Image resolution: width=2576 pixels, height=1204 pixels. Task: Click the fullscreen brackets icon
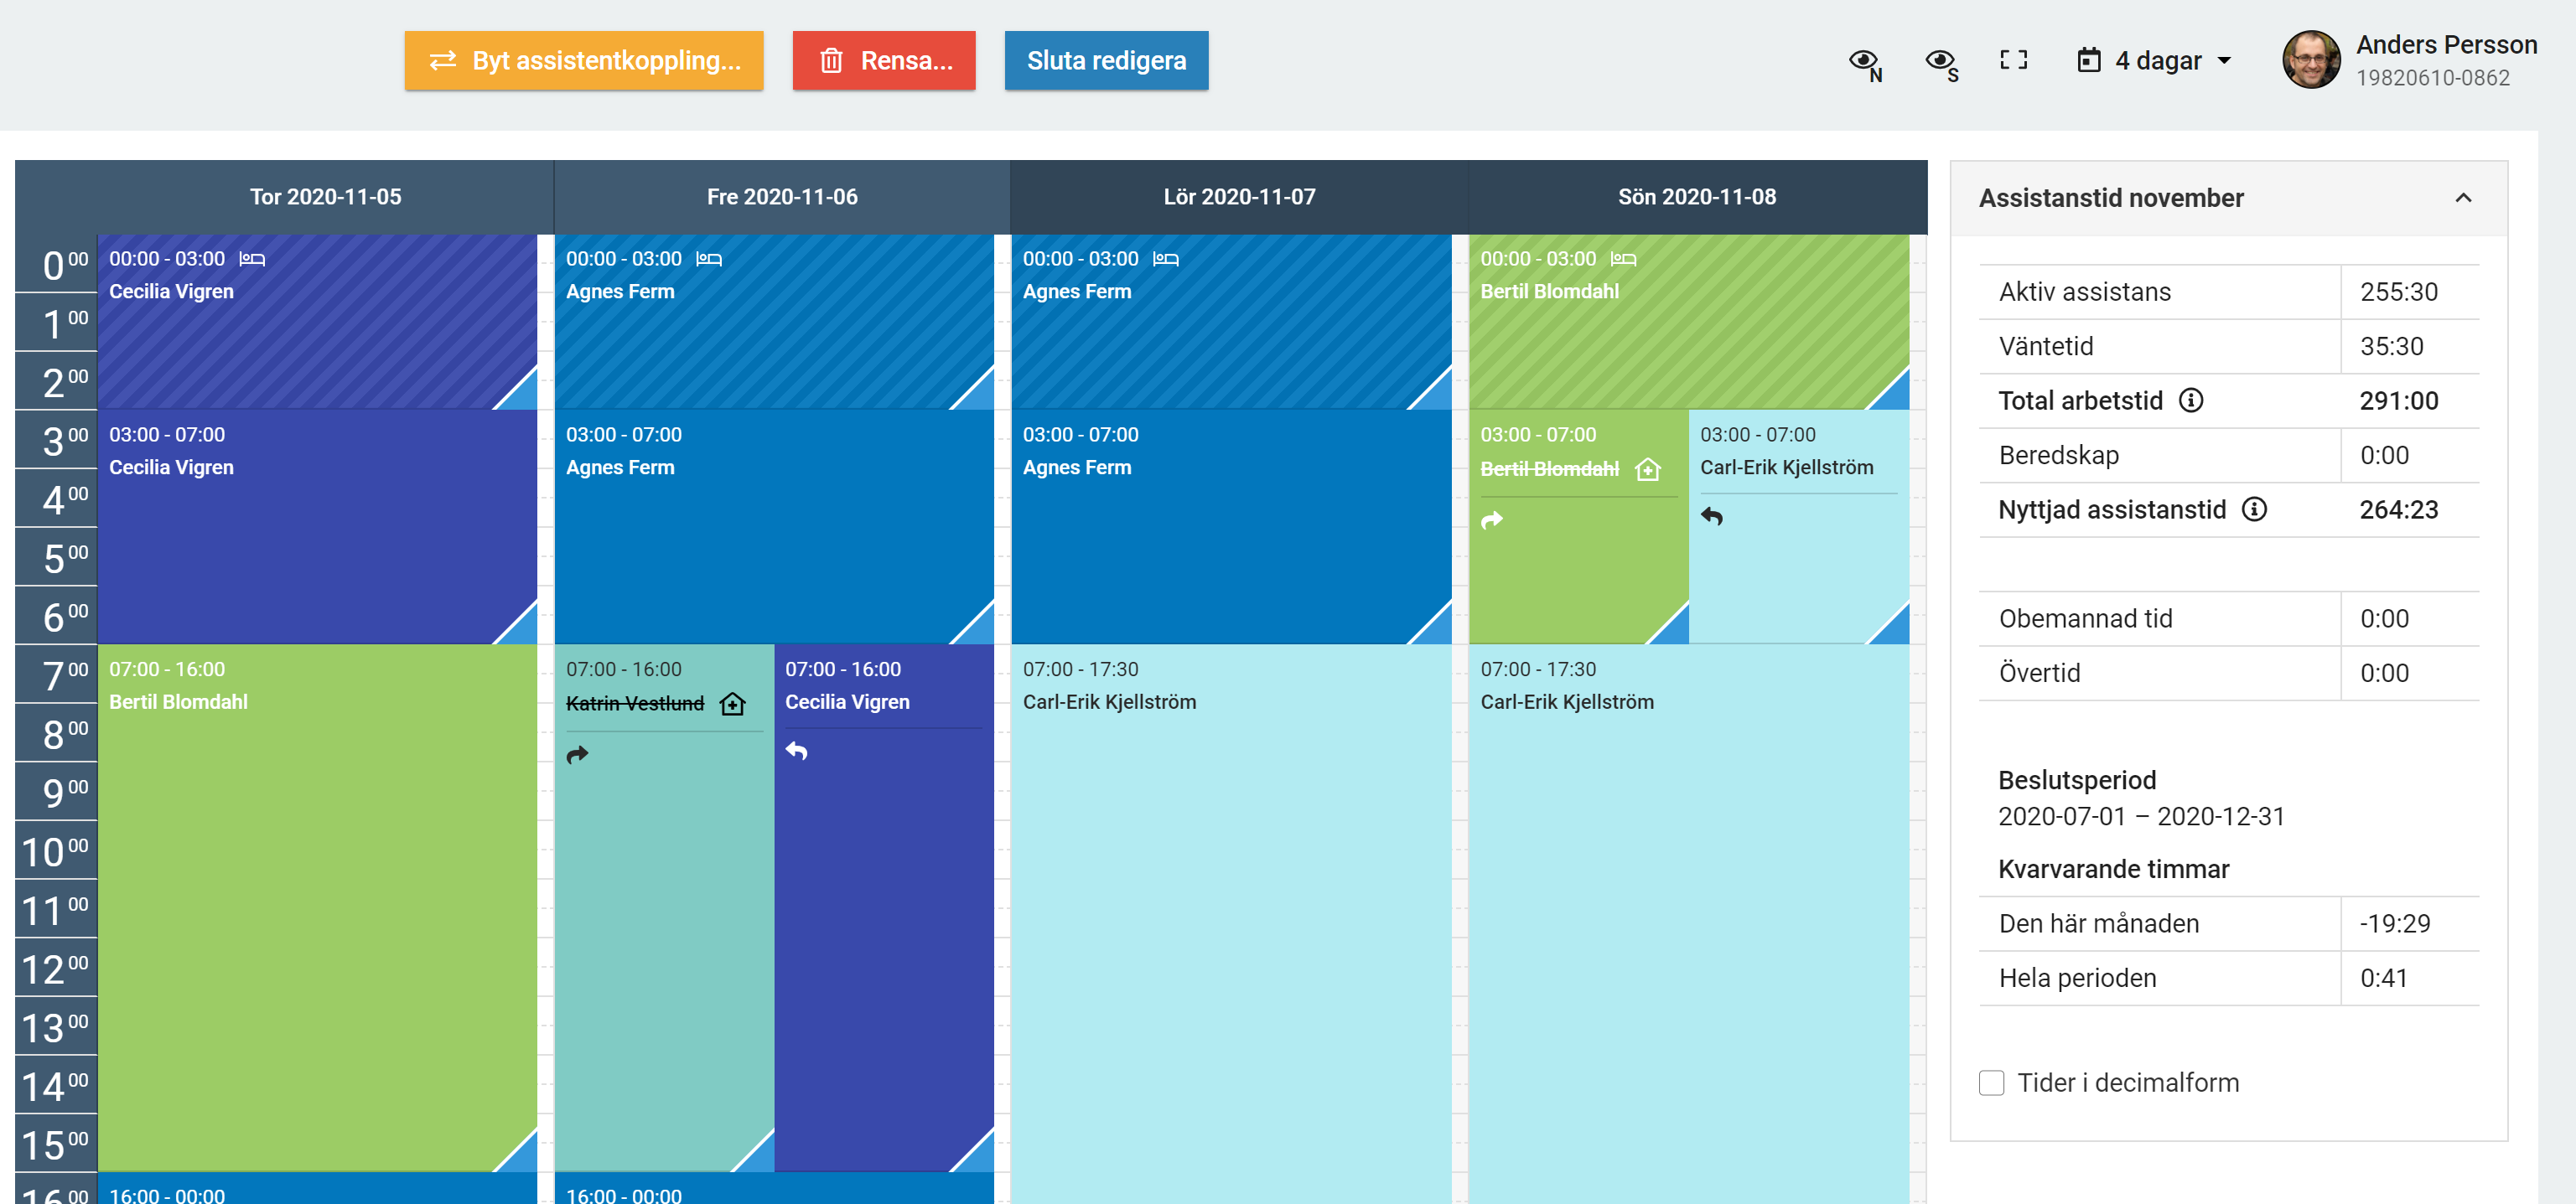2013,60
